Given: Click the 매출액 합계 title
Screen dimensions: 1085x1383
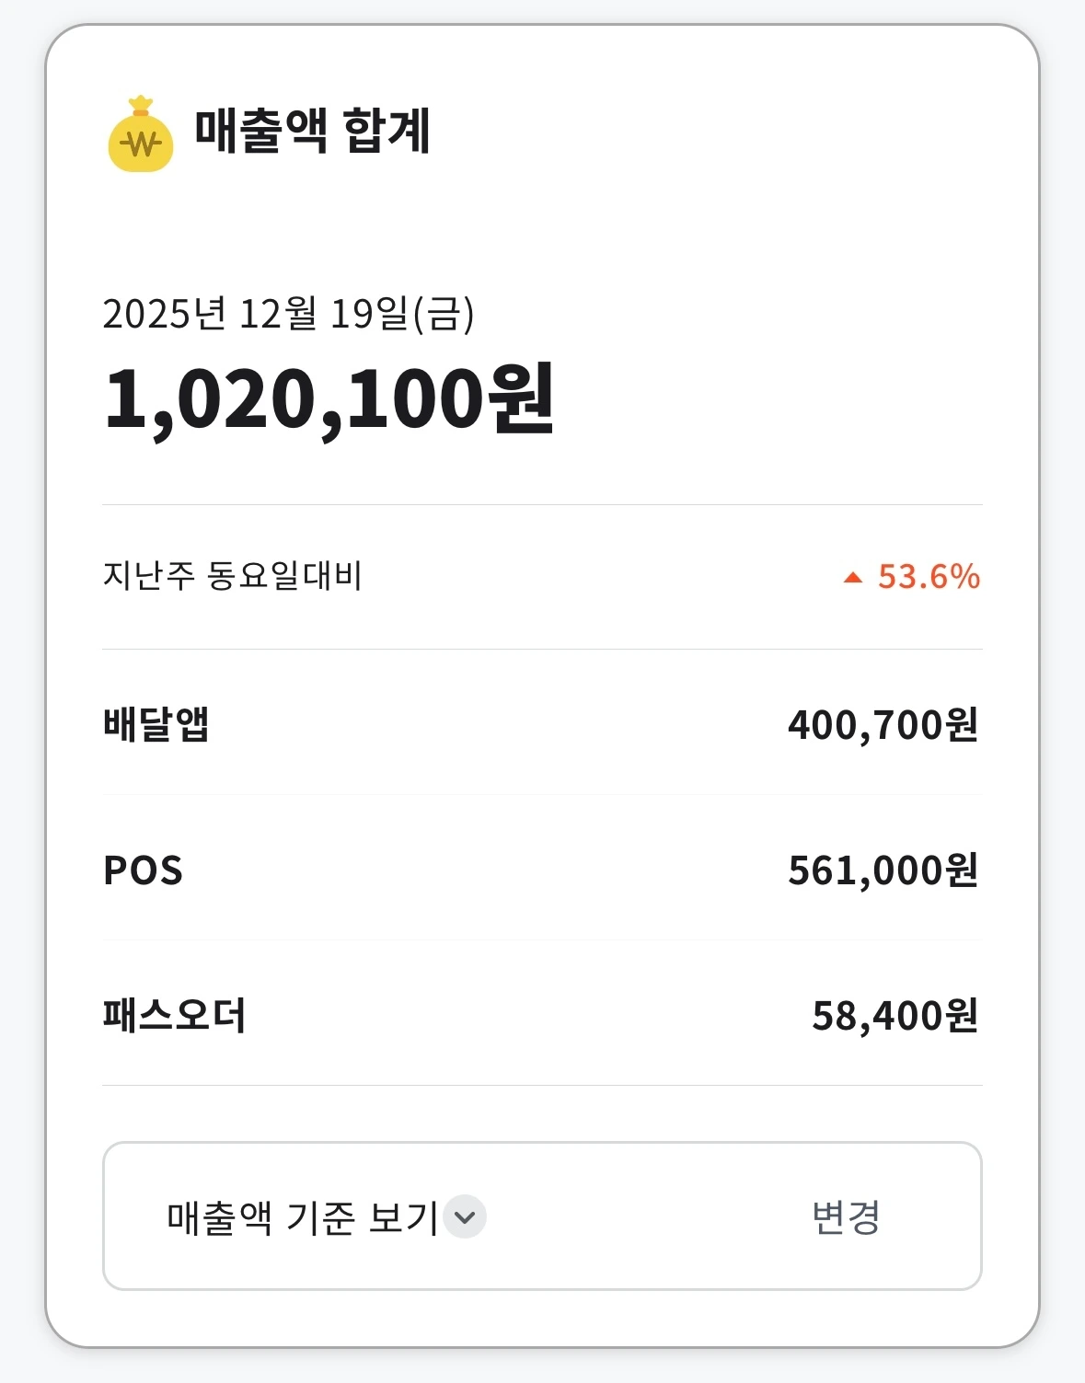Looking at the screenshot, I should point(313,131).
